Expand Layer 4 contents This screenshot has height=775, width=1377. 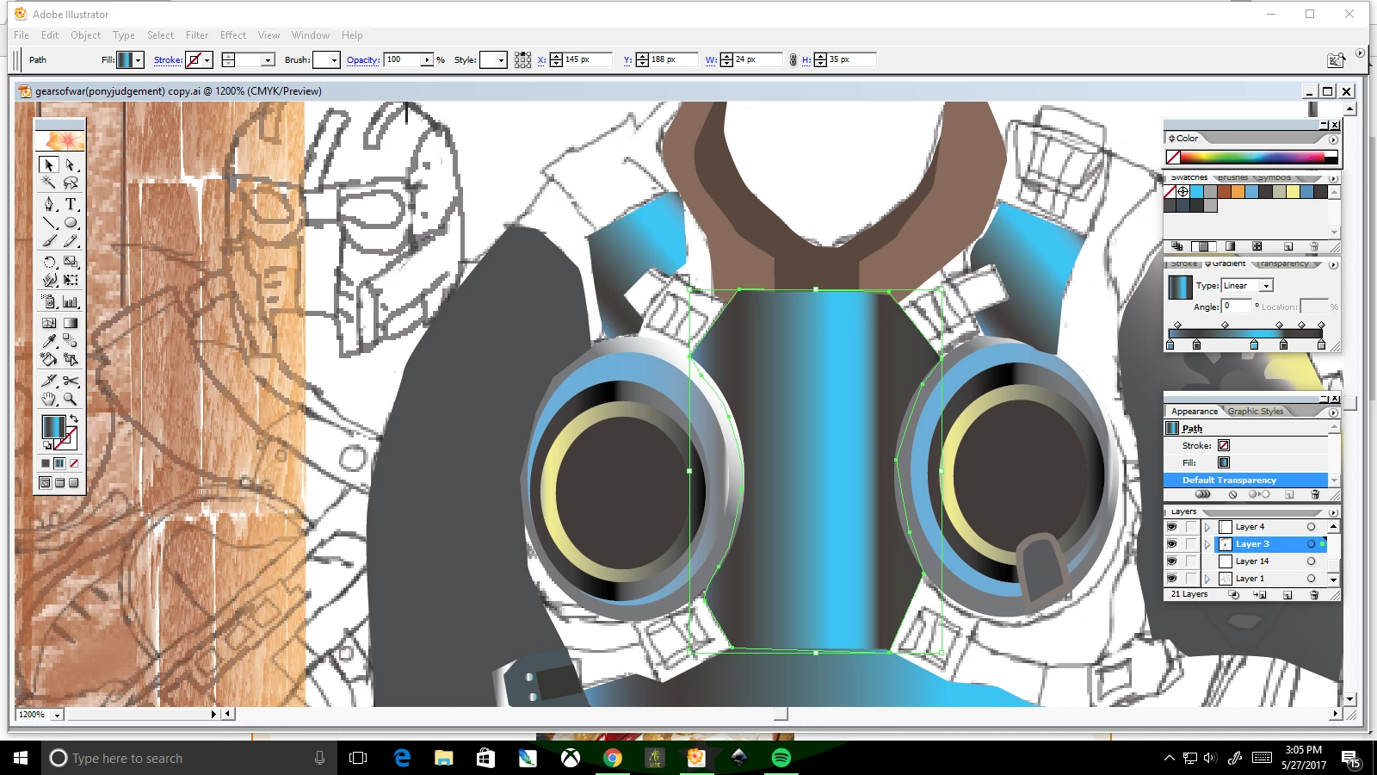pyautogui.click(x=1207, y=527)
